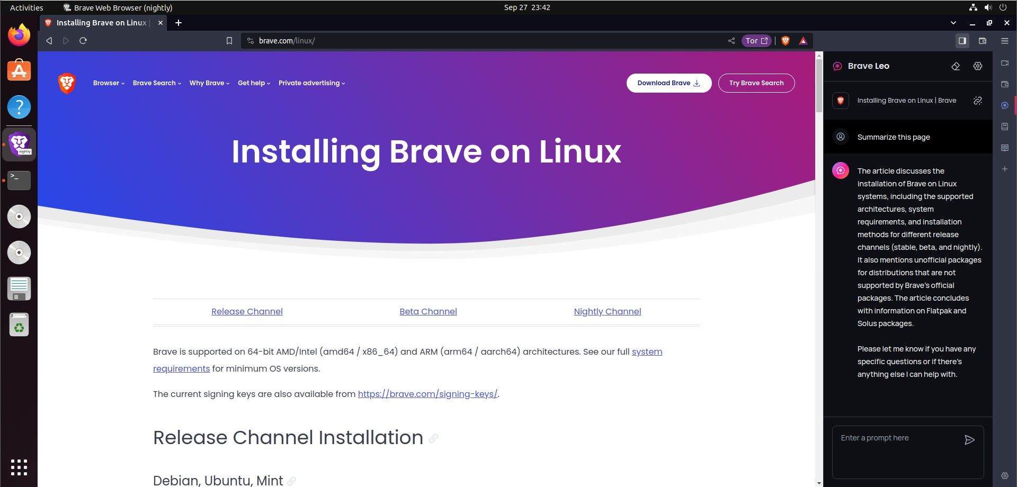Click the Download Brave button
1017x487 pixels.
tap(668, 83)
